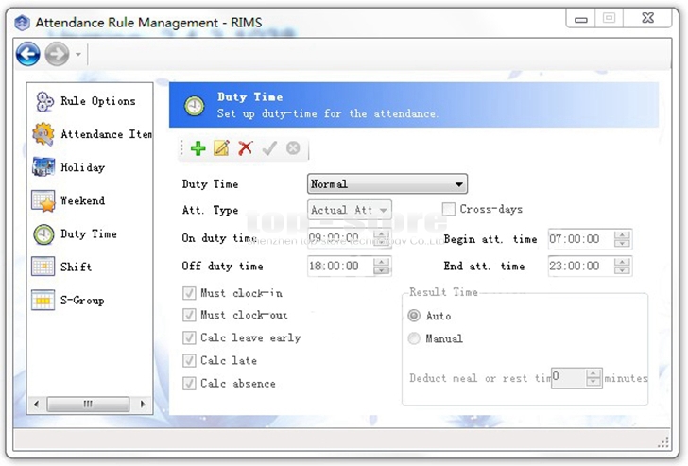Open the Att. Type dropdown
Viewport: 688px width, 466px height.
[x=350, y=210]
